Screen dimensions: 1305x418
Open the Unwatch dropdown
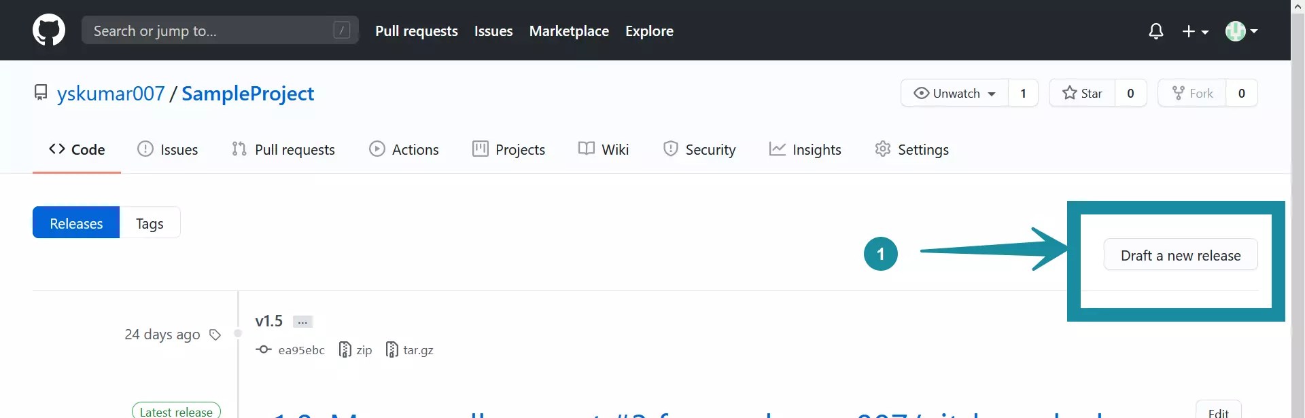click(x=954, y=93)
